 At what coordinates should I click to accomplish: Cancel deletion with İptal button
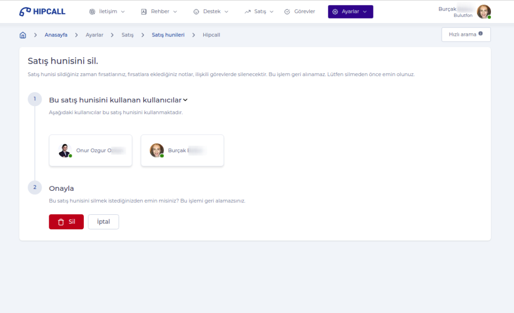(x=103, y=222)
